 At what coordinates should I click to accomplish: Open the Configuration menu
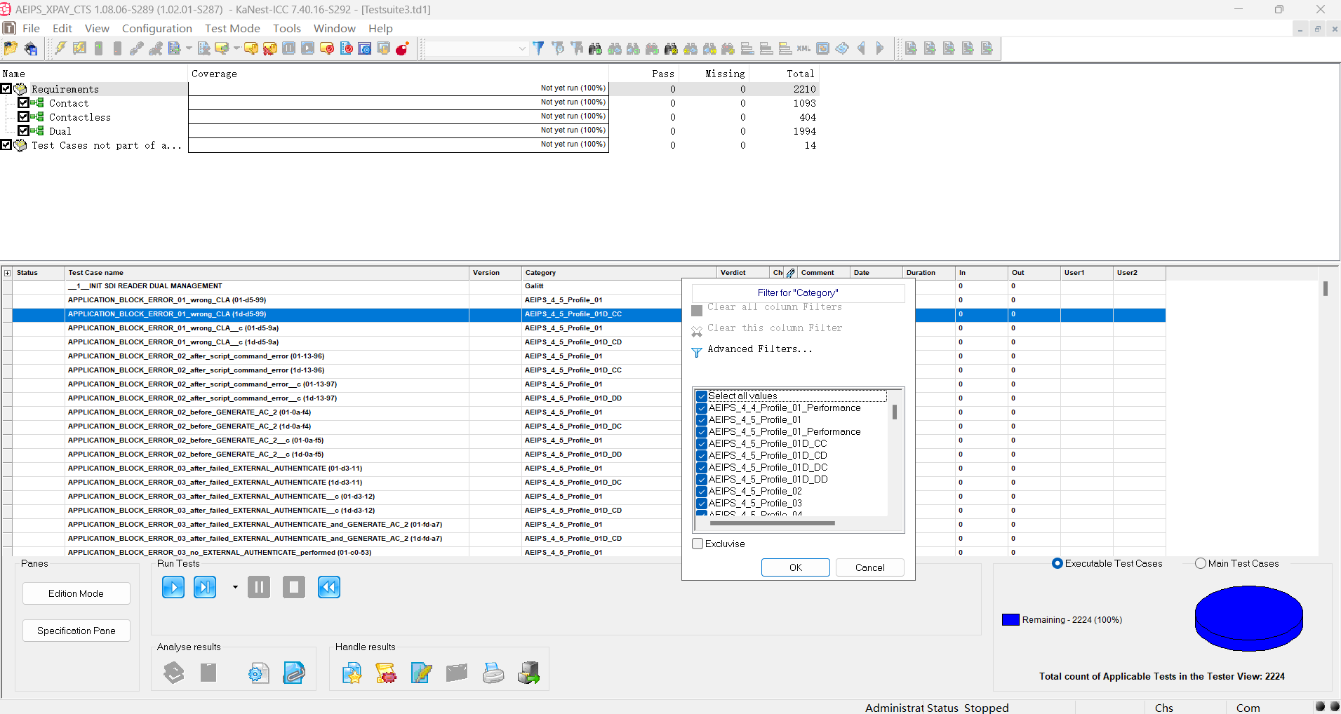click(x=156, y=28)
